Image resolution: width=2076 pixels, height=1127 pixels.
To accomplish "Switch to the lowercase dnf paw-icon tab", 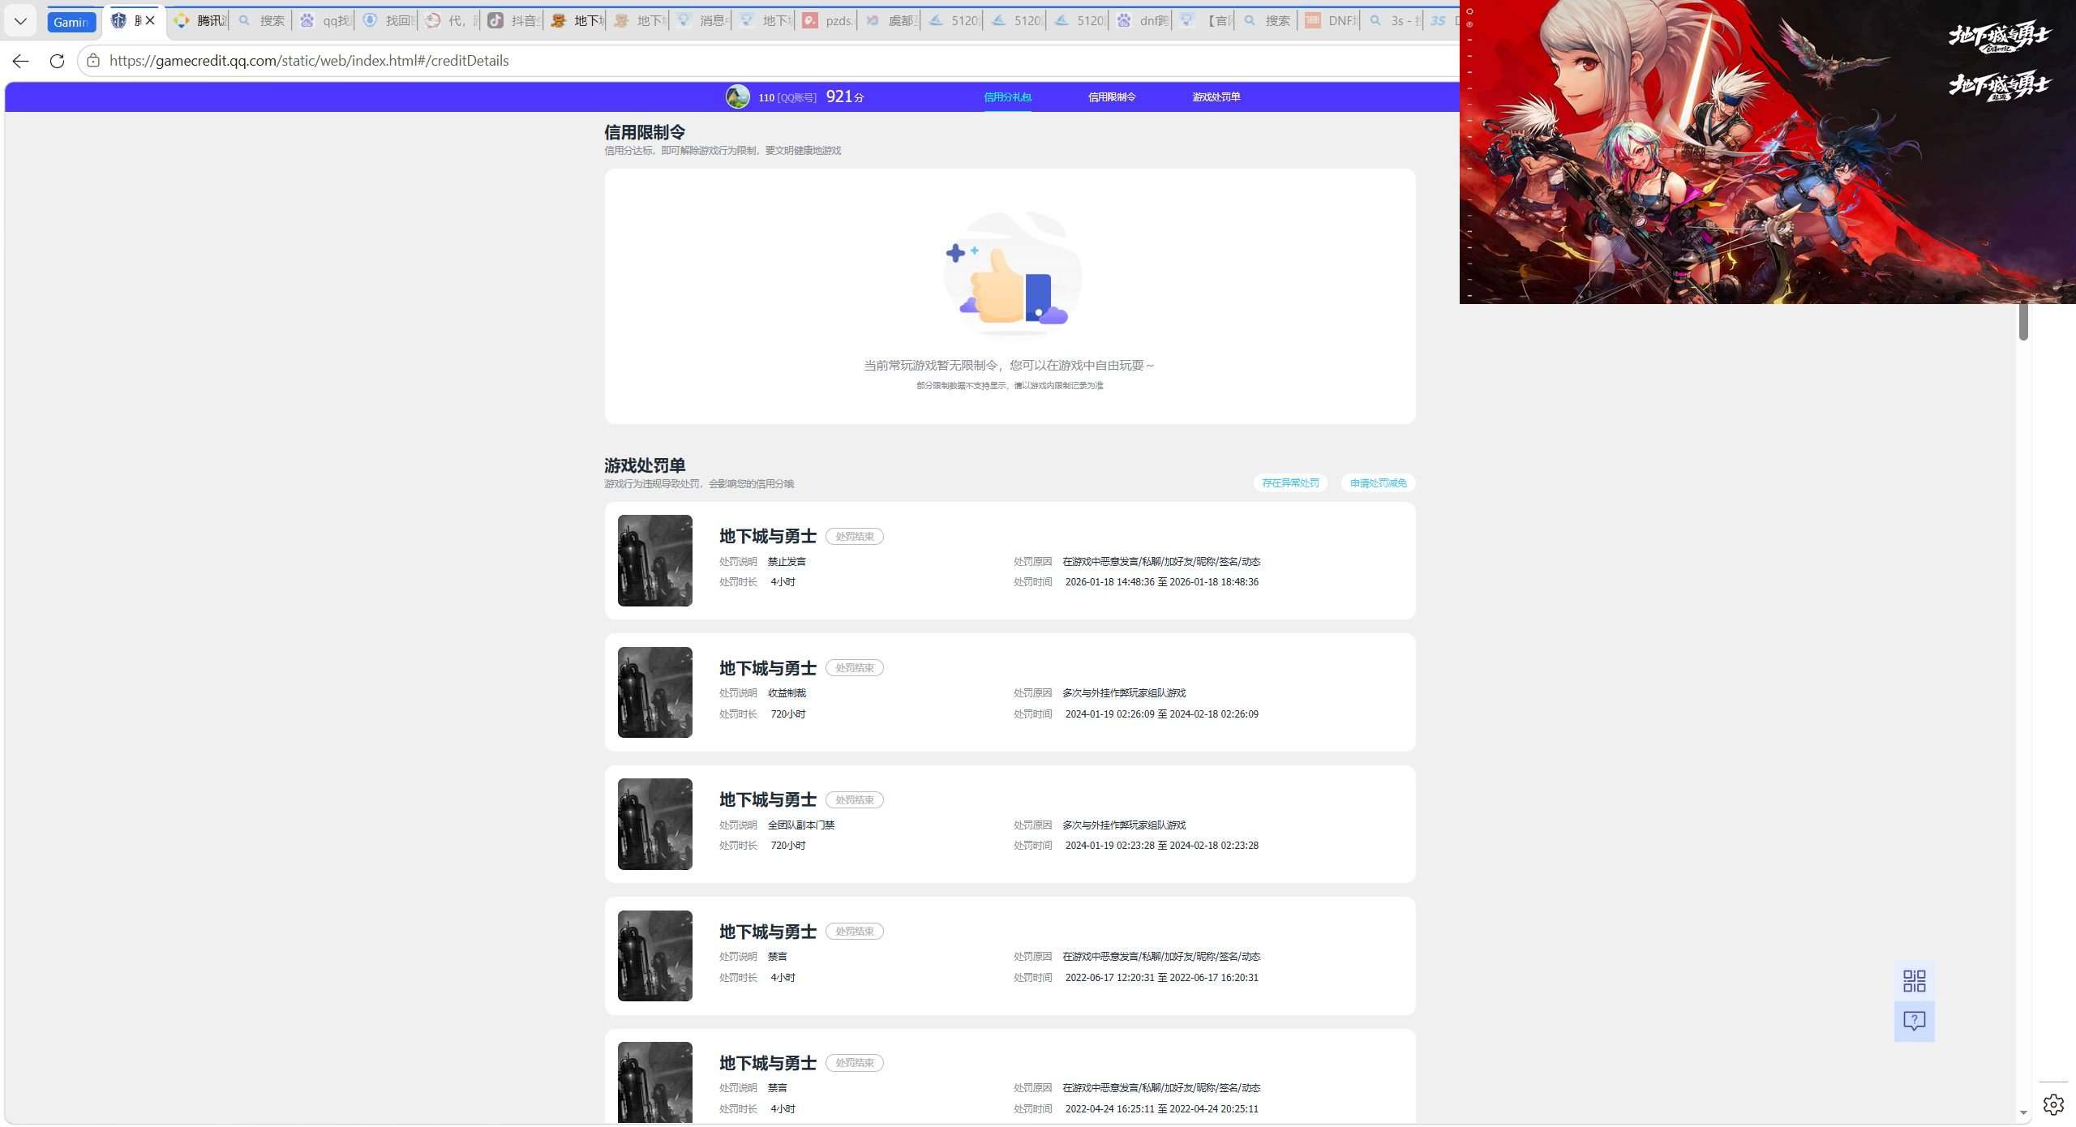I will pyautogui.click(x=1143, y=21).
